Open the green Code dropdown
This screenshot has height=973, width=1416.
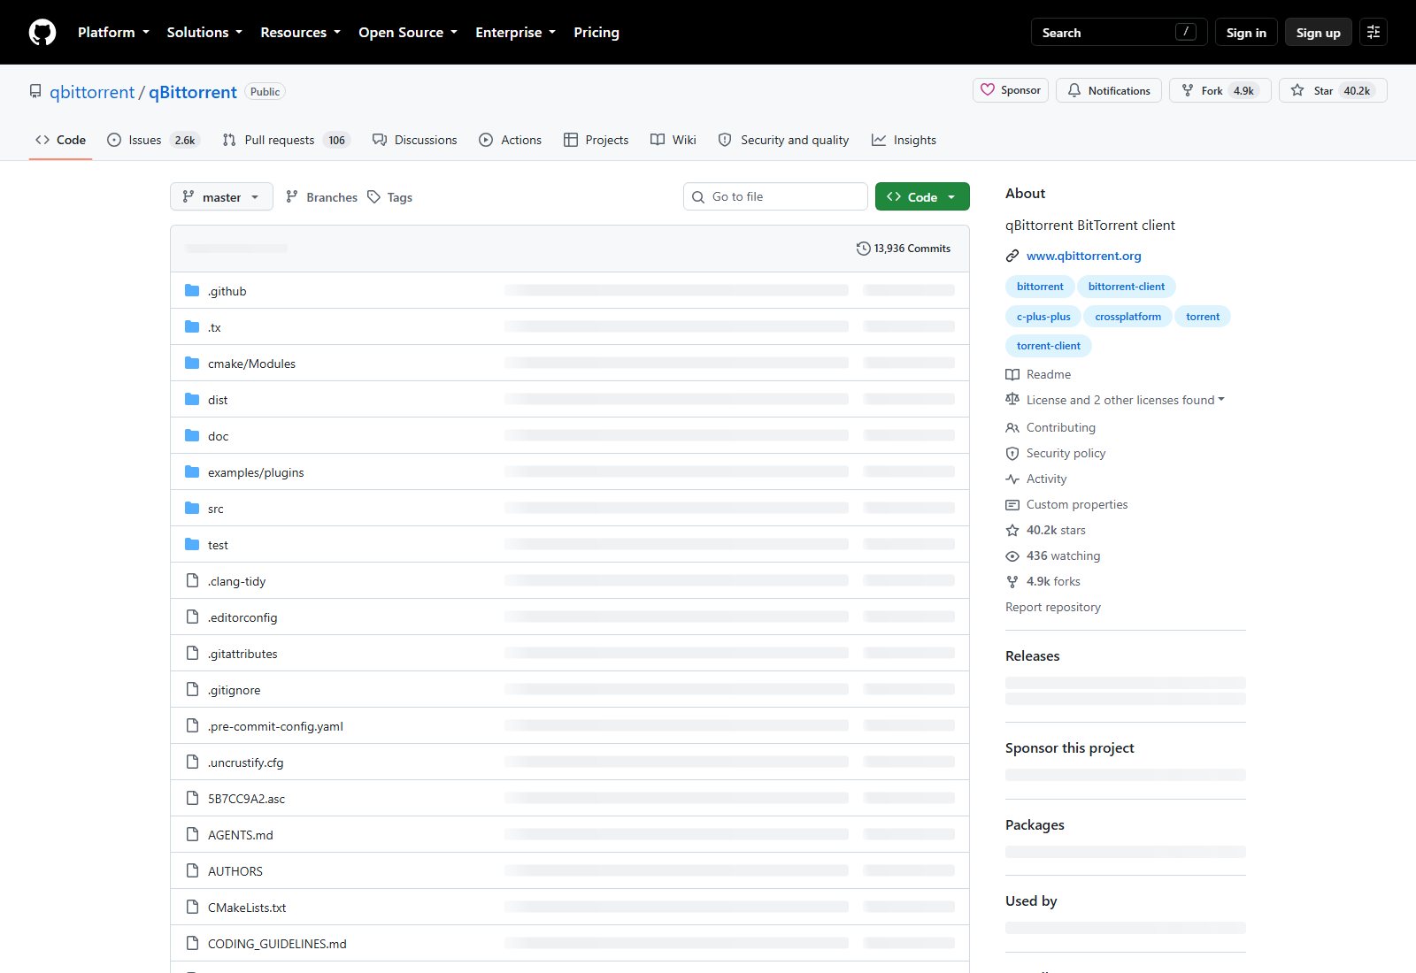pyautogui.click(x=922, y=196)
